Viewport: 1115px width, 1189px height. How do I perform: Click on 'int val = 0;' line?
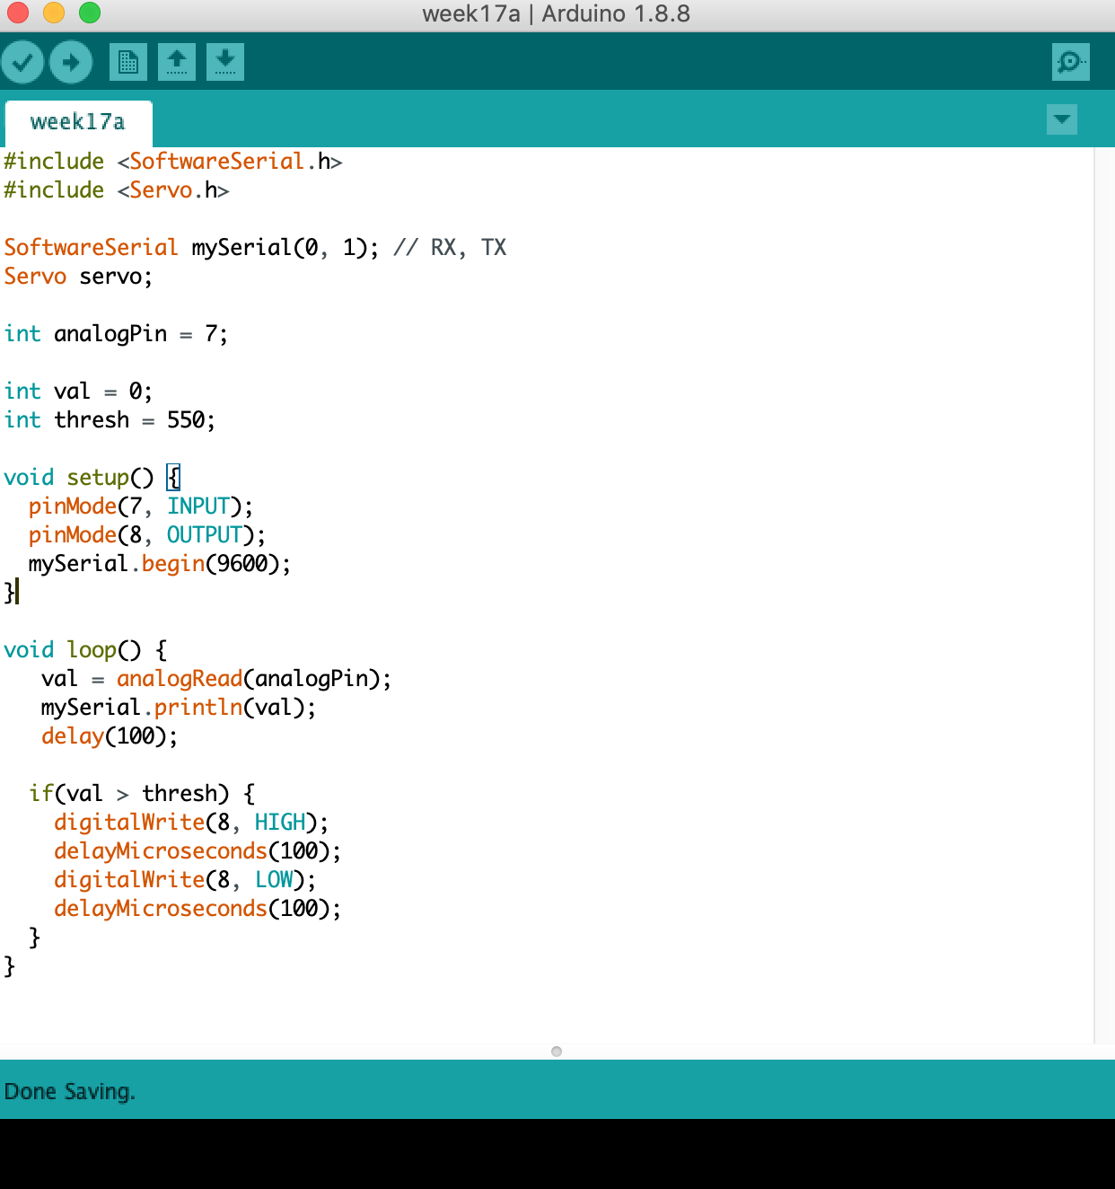tap(78, 392)
